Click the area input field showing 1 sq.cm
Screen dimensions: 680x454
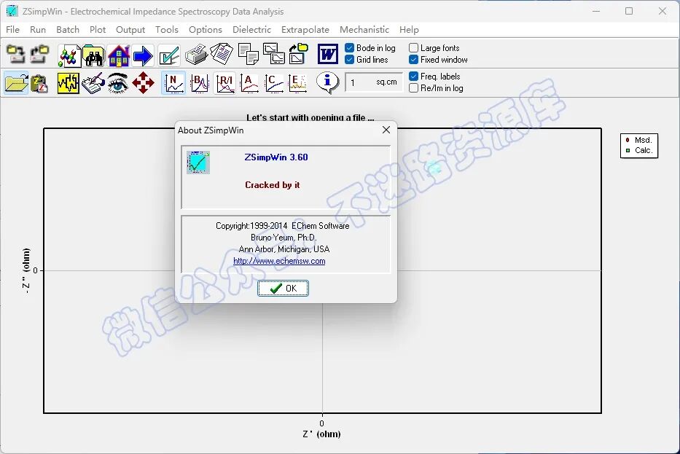(374, 82)
